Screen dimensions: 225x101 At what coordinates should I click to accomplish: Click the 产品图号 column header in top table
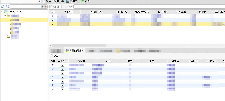click(x=69, y=12)
